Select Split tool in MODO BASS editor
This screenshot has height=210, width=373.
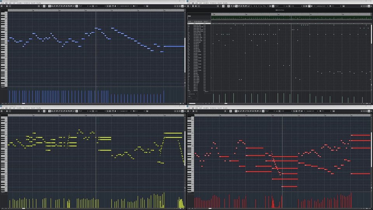click(61, 6)
